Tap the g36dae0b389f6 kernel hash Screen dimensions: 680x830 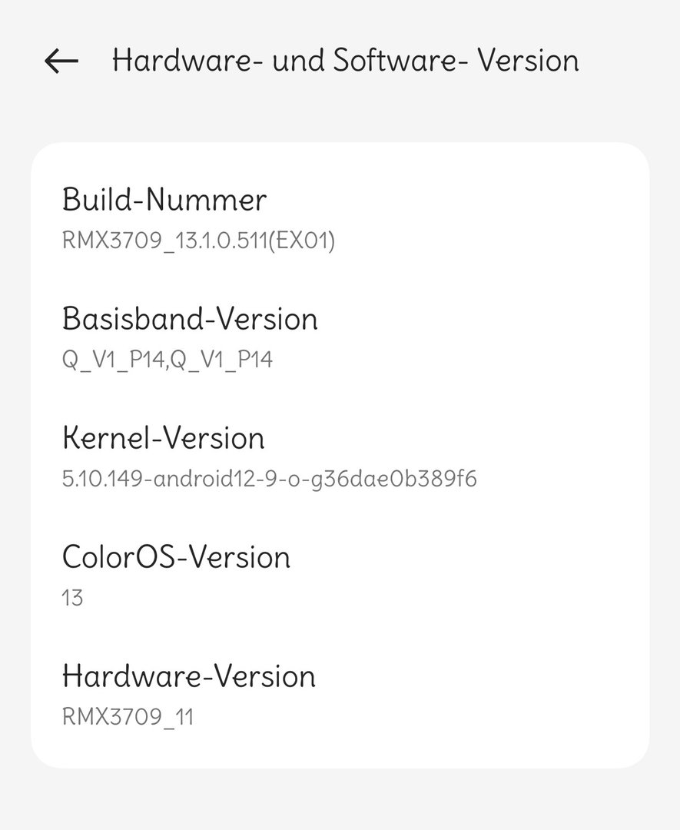click(409, 480)
